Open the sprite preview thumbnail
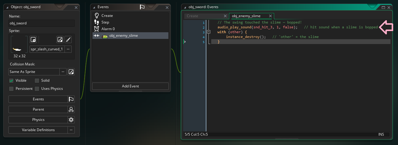398x145 pixels. click(19, 44)
